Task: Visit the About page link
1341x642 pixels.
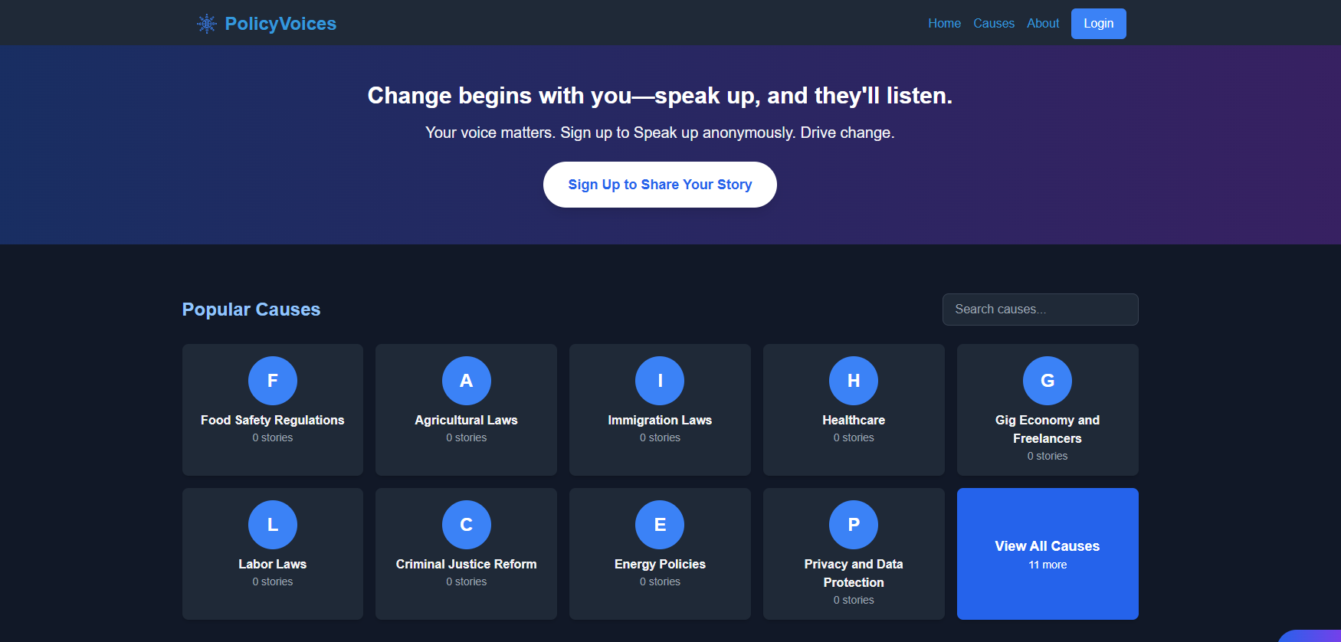Action: [x=1042, y=24]
